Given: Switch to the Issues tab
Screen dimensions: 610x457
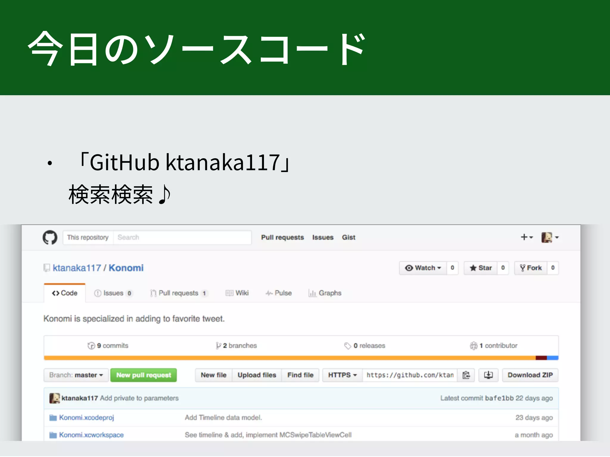Looking at the screenshot, I should [x=113, y=293].
